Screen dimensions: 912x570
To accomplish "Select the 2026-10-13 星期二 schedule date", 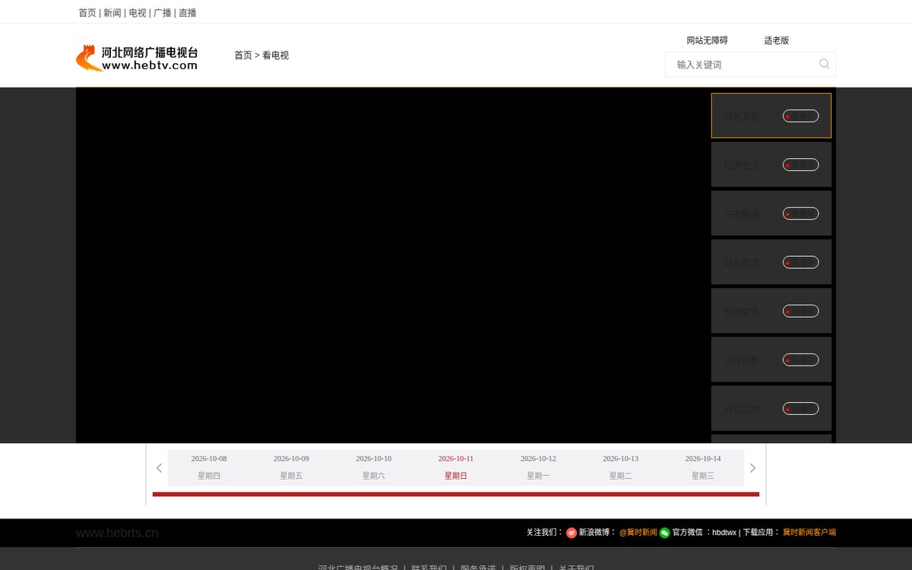I will [621, 467].
